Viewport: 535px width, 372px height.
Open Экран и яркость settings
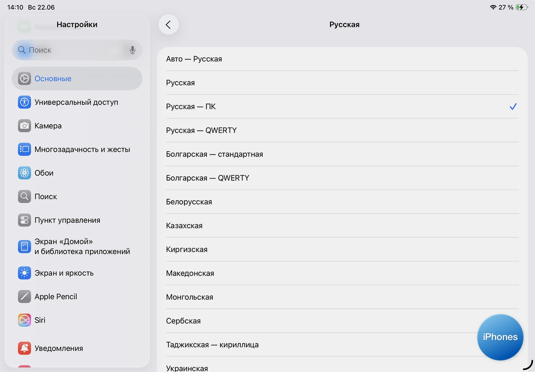[64, 273]
